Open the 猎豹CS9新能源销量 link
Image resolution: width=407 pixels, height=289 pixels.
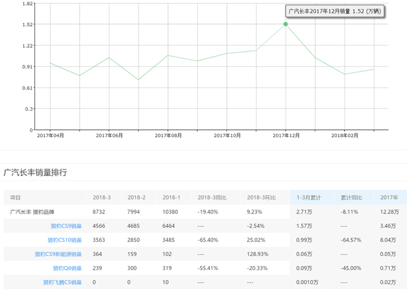coord(59,254)
